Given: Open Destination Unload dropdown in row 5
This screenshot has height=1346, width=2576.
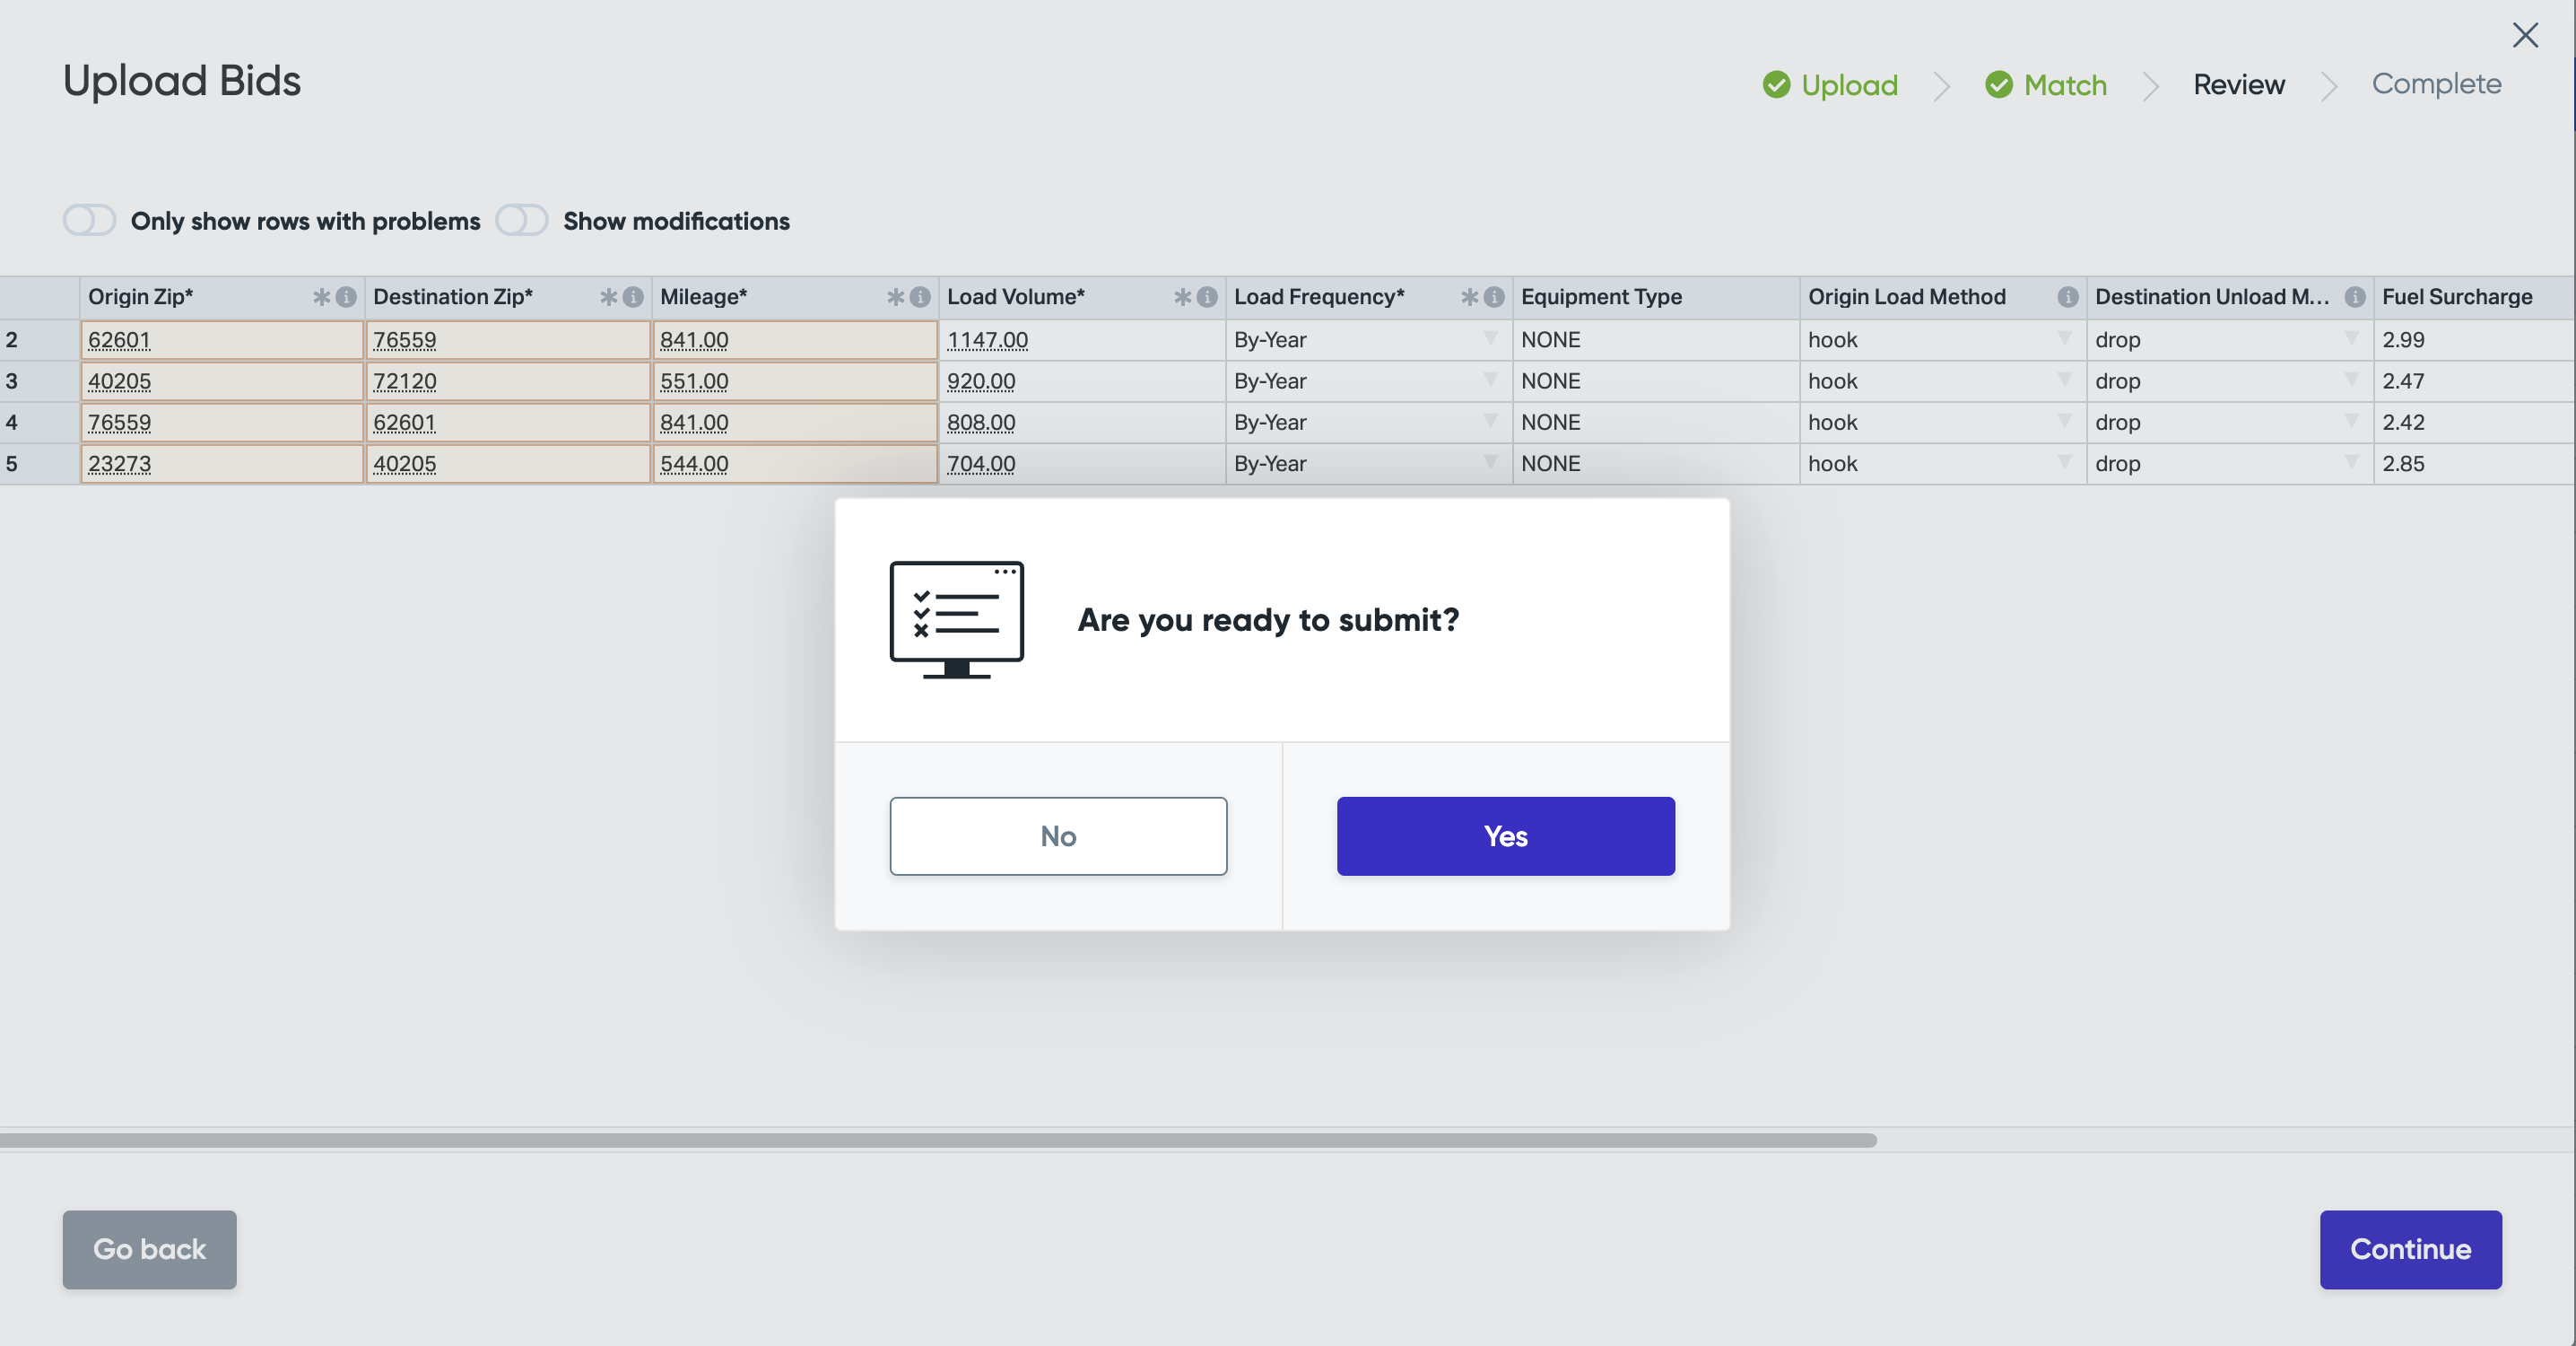Looking at the screenshot, I should (x=2351, y=463).
